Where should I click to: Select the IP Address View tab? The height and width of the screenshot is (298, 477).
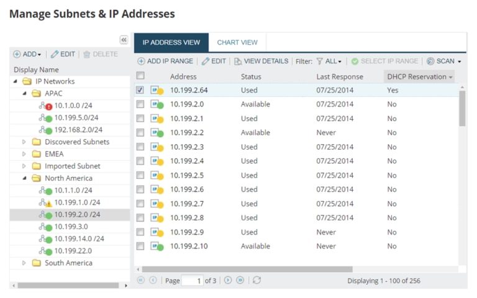[171, 43]
